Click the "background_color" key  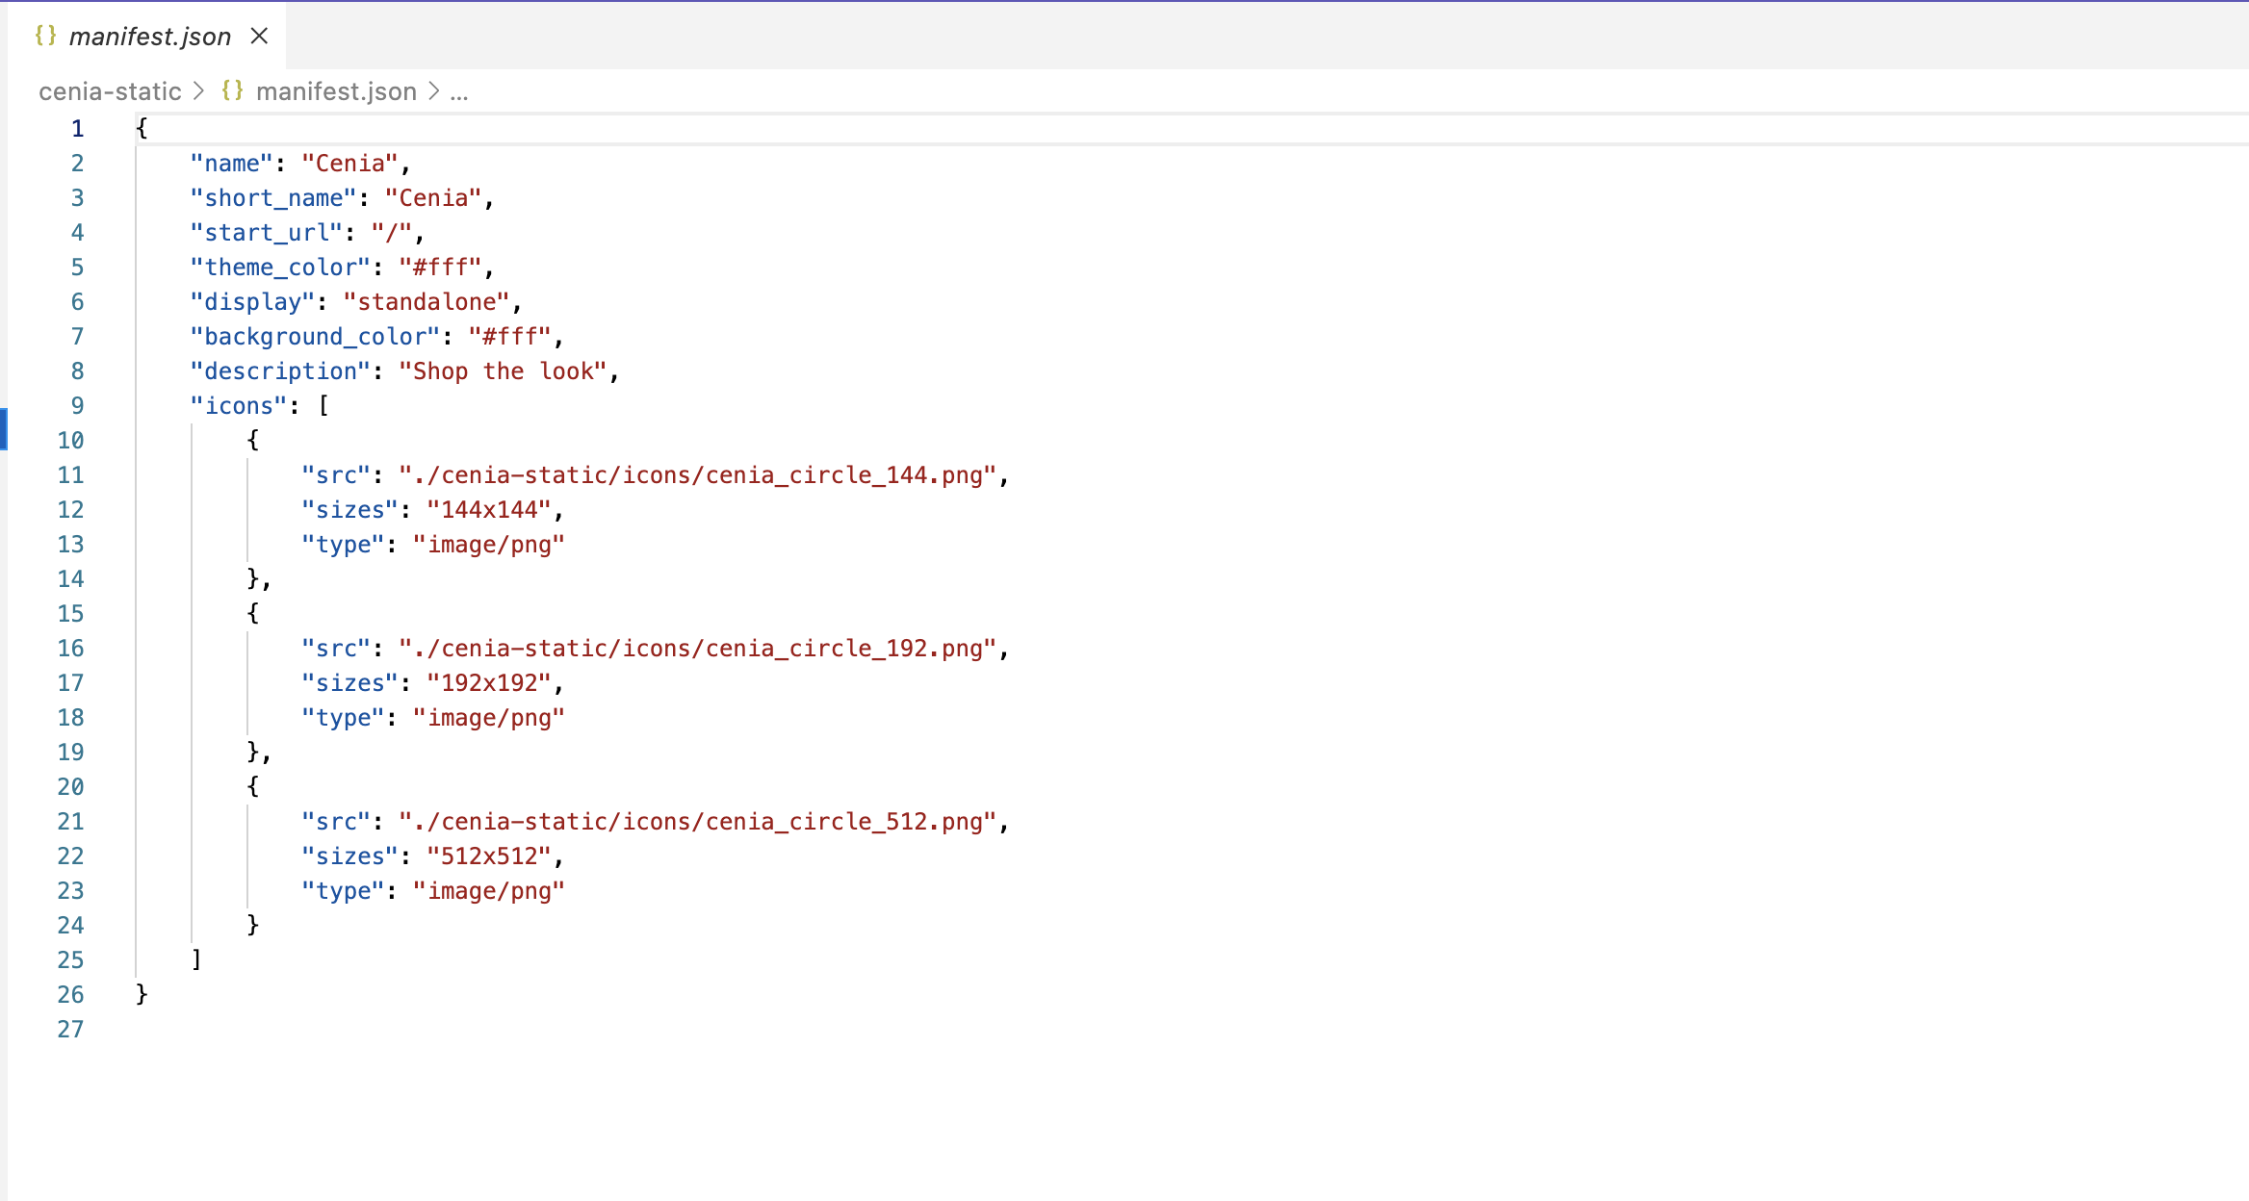pos(315,337)
